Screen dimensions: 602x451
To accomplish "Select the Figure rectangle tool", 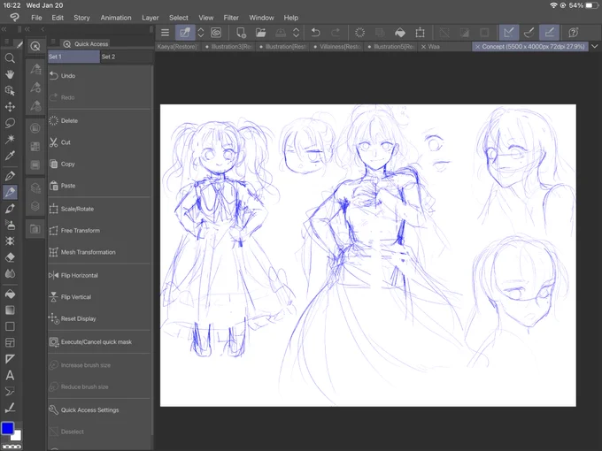I will pyautogui.click(x=10, y=326).
